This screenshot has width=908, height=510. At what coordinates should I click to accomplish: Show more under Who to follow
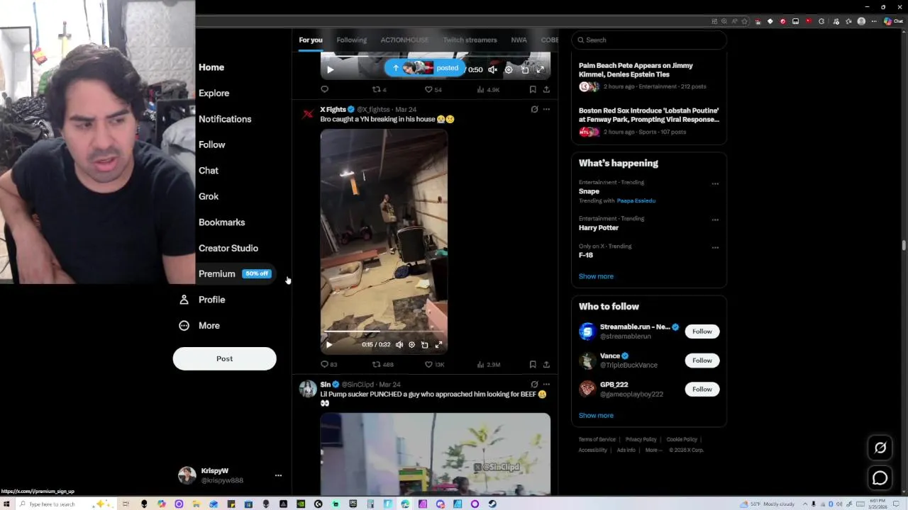596,416
